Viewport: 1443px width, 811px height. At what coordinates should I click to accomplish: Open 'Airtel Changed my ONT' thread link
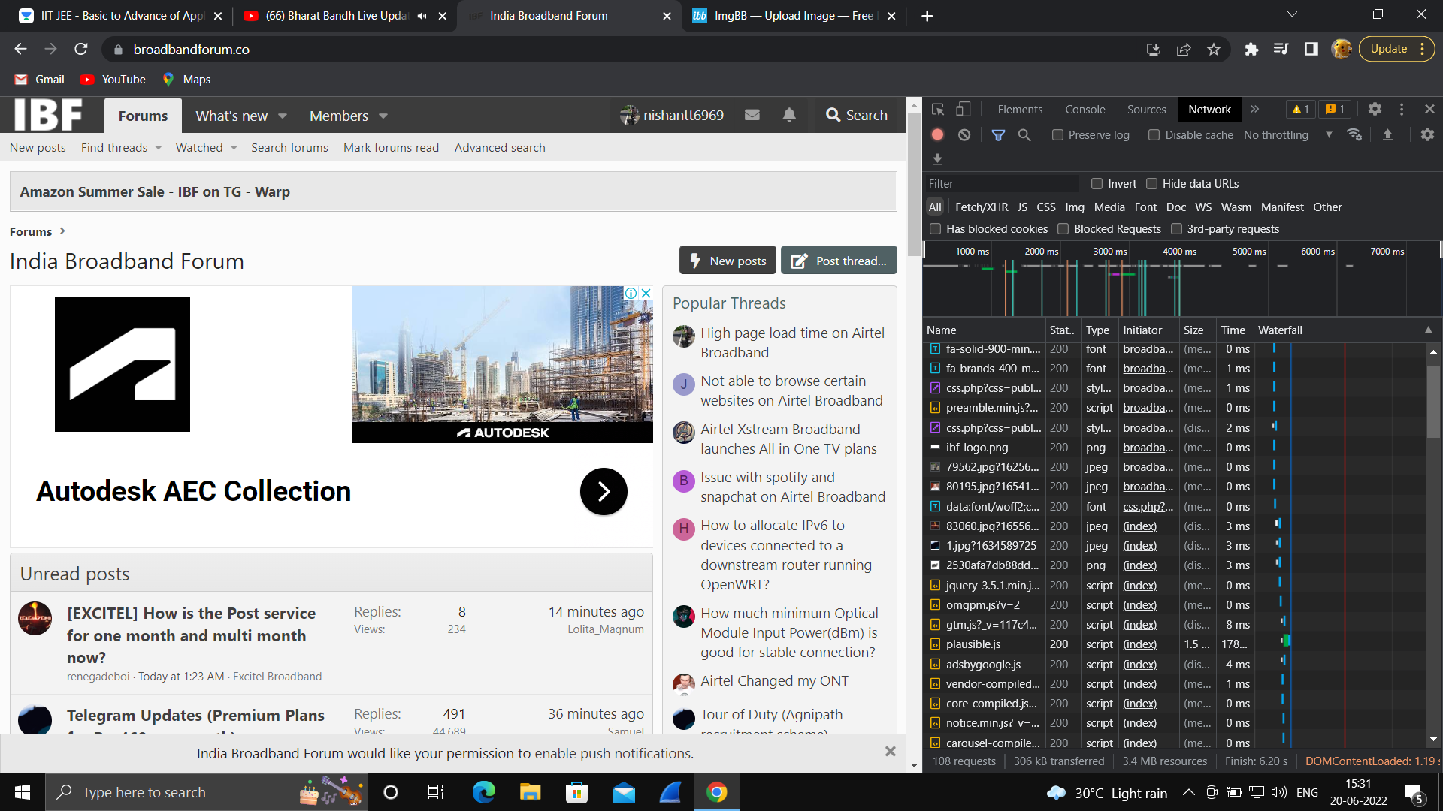pos(774,681)
